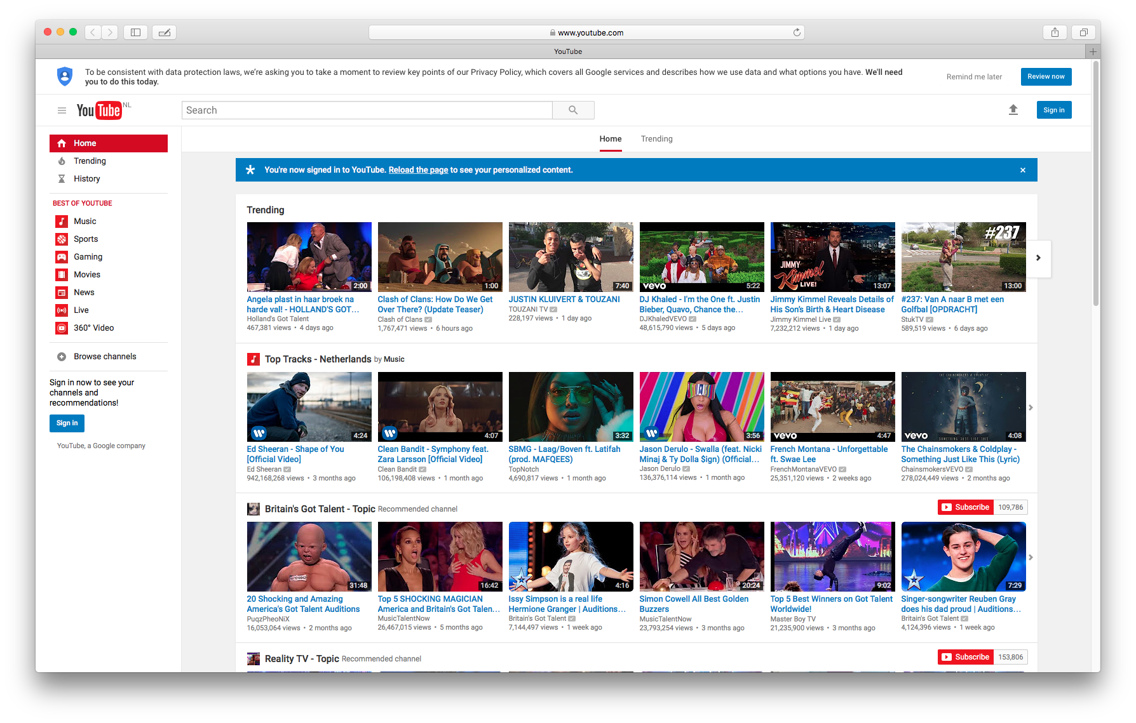Click the upload arrow icon

1013,110
